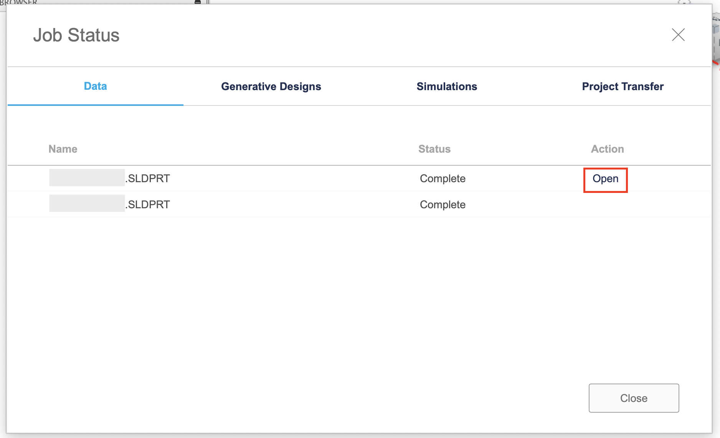Click the dark icon on the Browser header

(x=198, y=2)
